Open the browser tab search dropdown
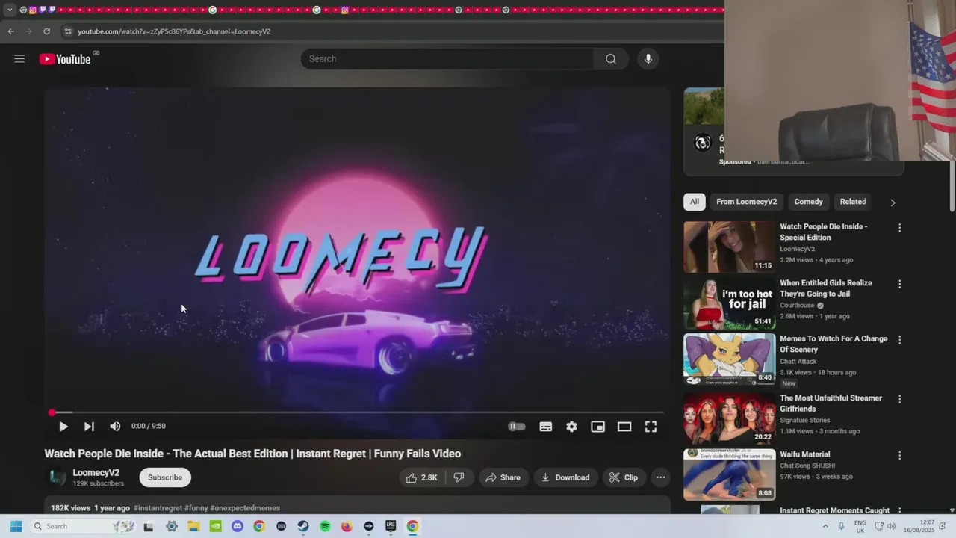Image resolution: width=956 pixels, height=538 pixels. pos(10,10)
